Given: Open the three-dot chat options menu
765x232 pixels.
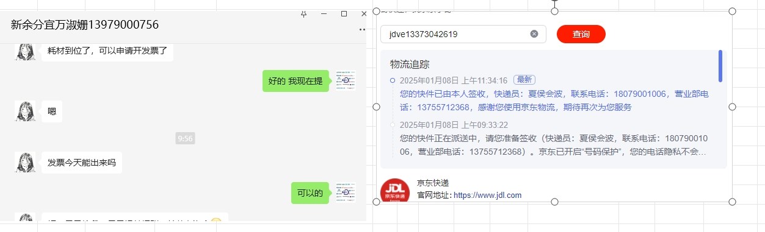Looking at the screenshot, I should 362,29.
